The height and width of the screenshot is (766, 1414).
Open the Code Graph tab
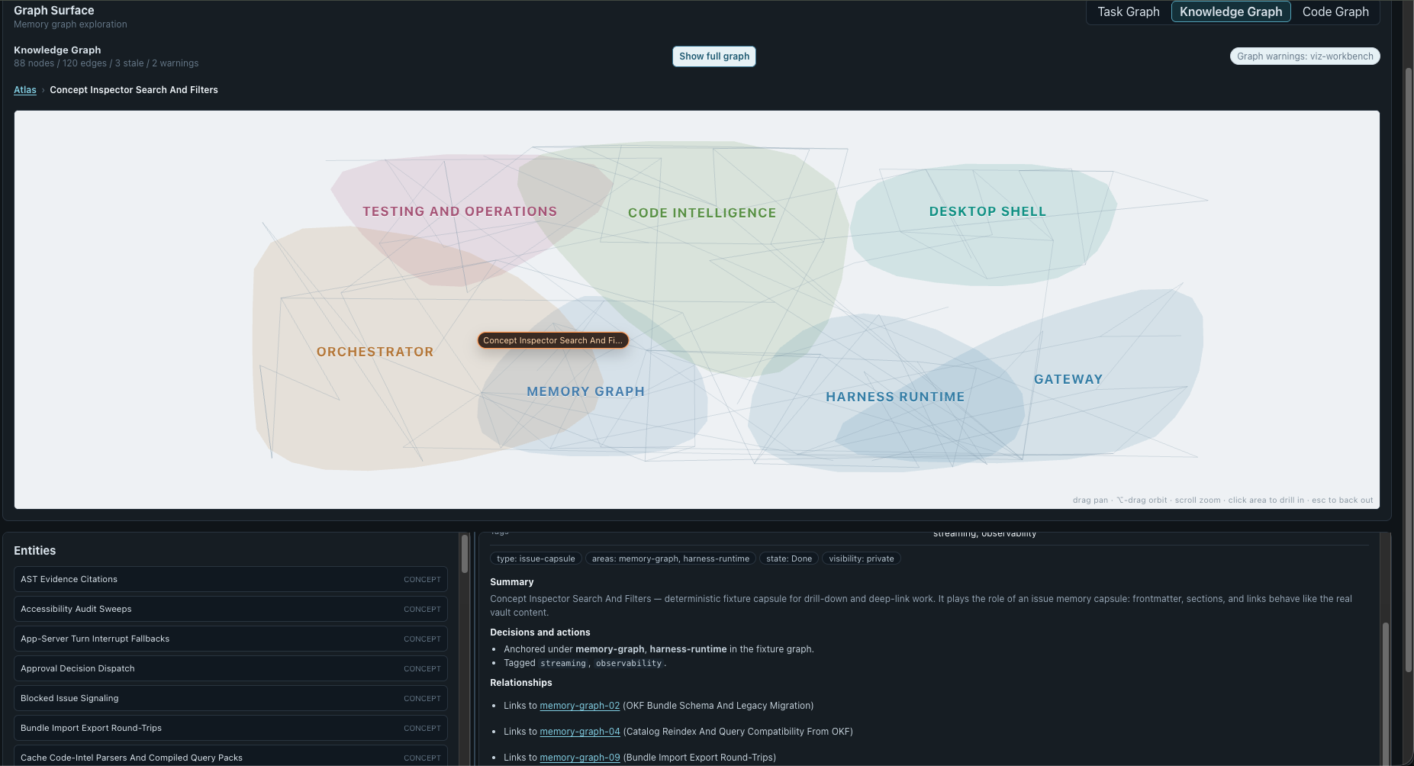tap(1335, 12)
